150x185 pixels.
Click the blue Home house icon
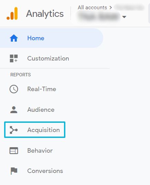(14, 38)
